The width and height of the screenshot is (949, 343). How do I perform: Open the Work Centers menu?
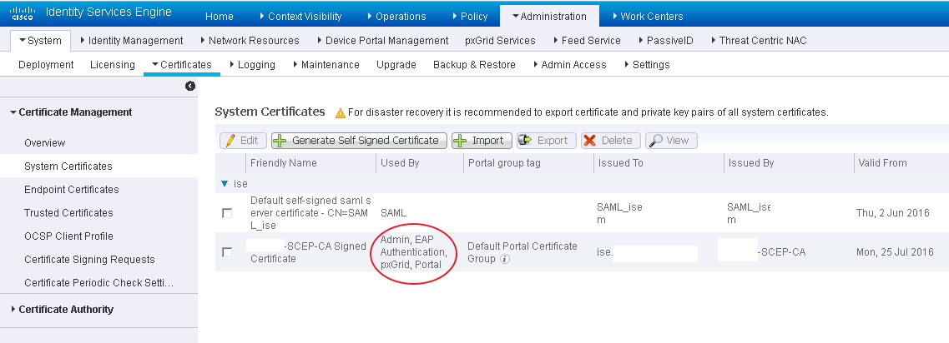click(646, 17)
